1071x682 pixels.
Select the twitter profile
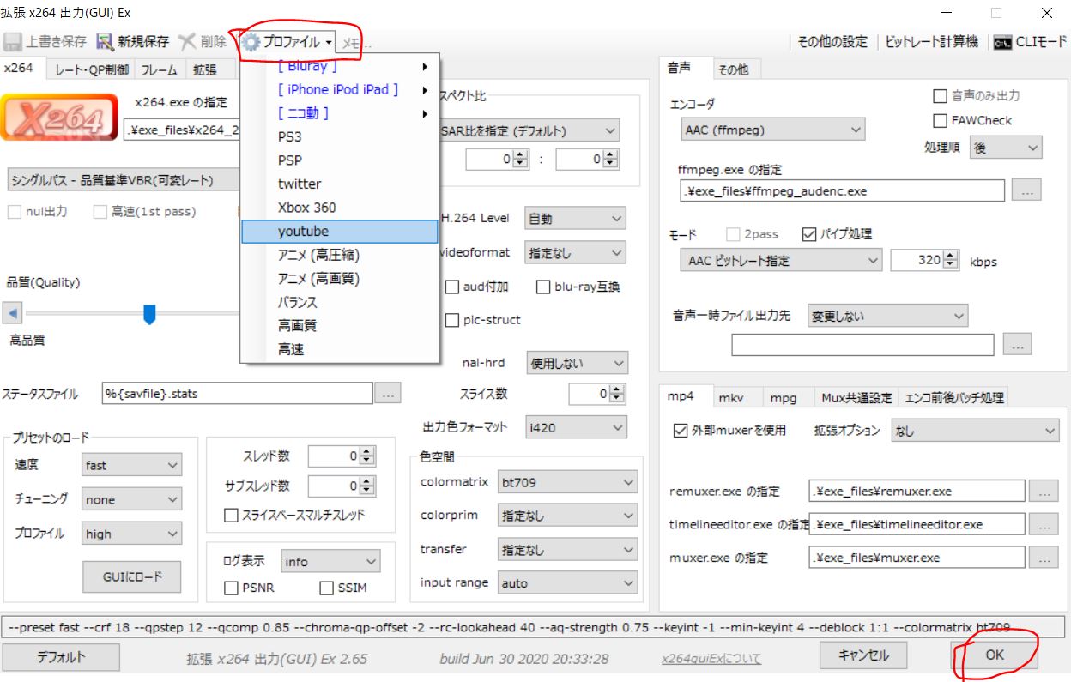(340, 184)
